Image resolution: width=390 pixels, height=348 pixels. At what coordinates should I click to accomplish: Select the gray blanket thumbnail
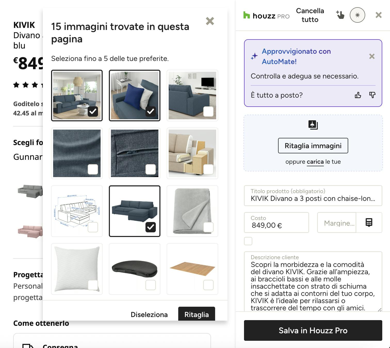click(208, 227)
